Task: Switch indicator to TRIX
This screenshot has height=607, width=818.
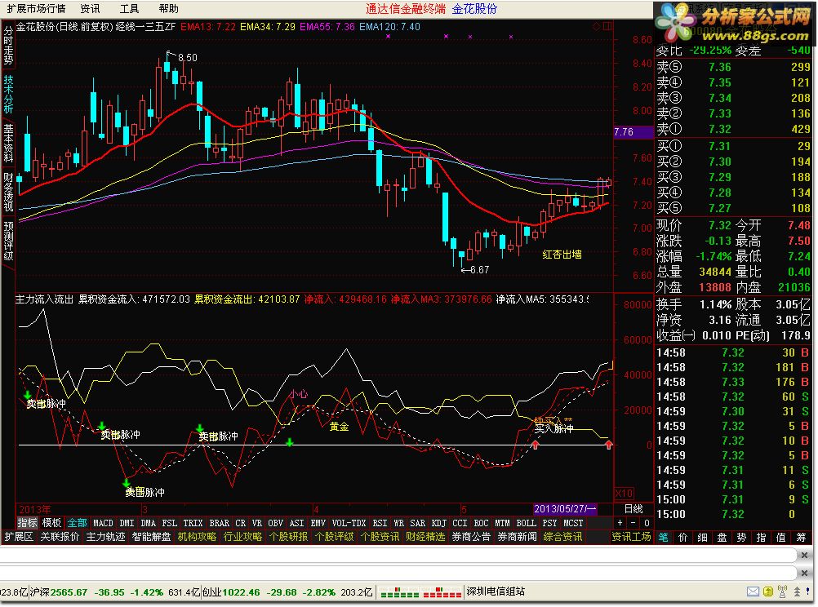Action: [x=193, y=522]
